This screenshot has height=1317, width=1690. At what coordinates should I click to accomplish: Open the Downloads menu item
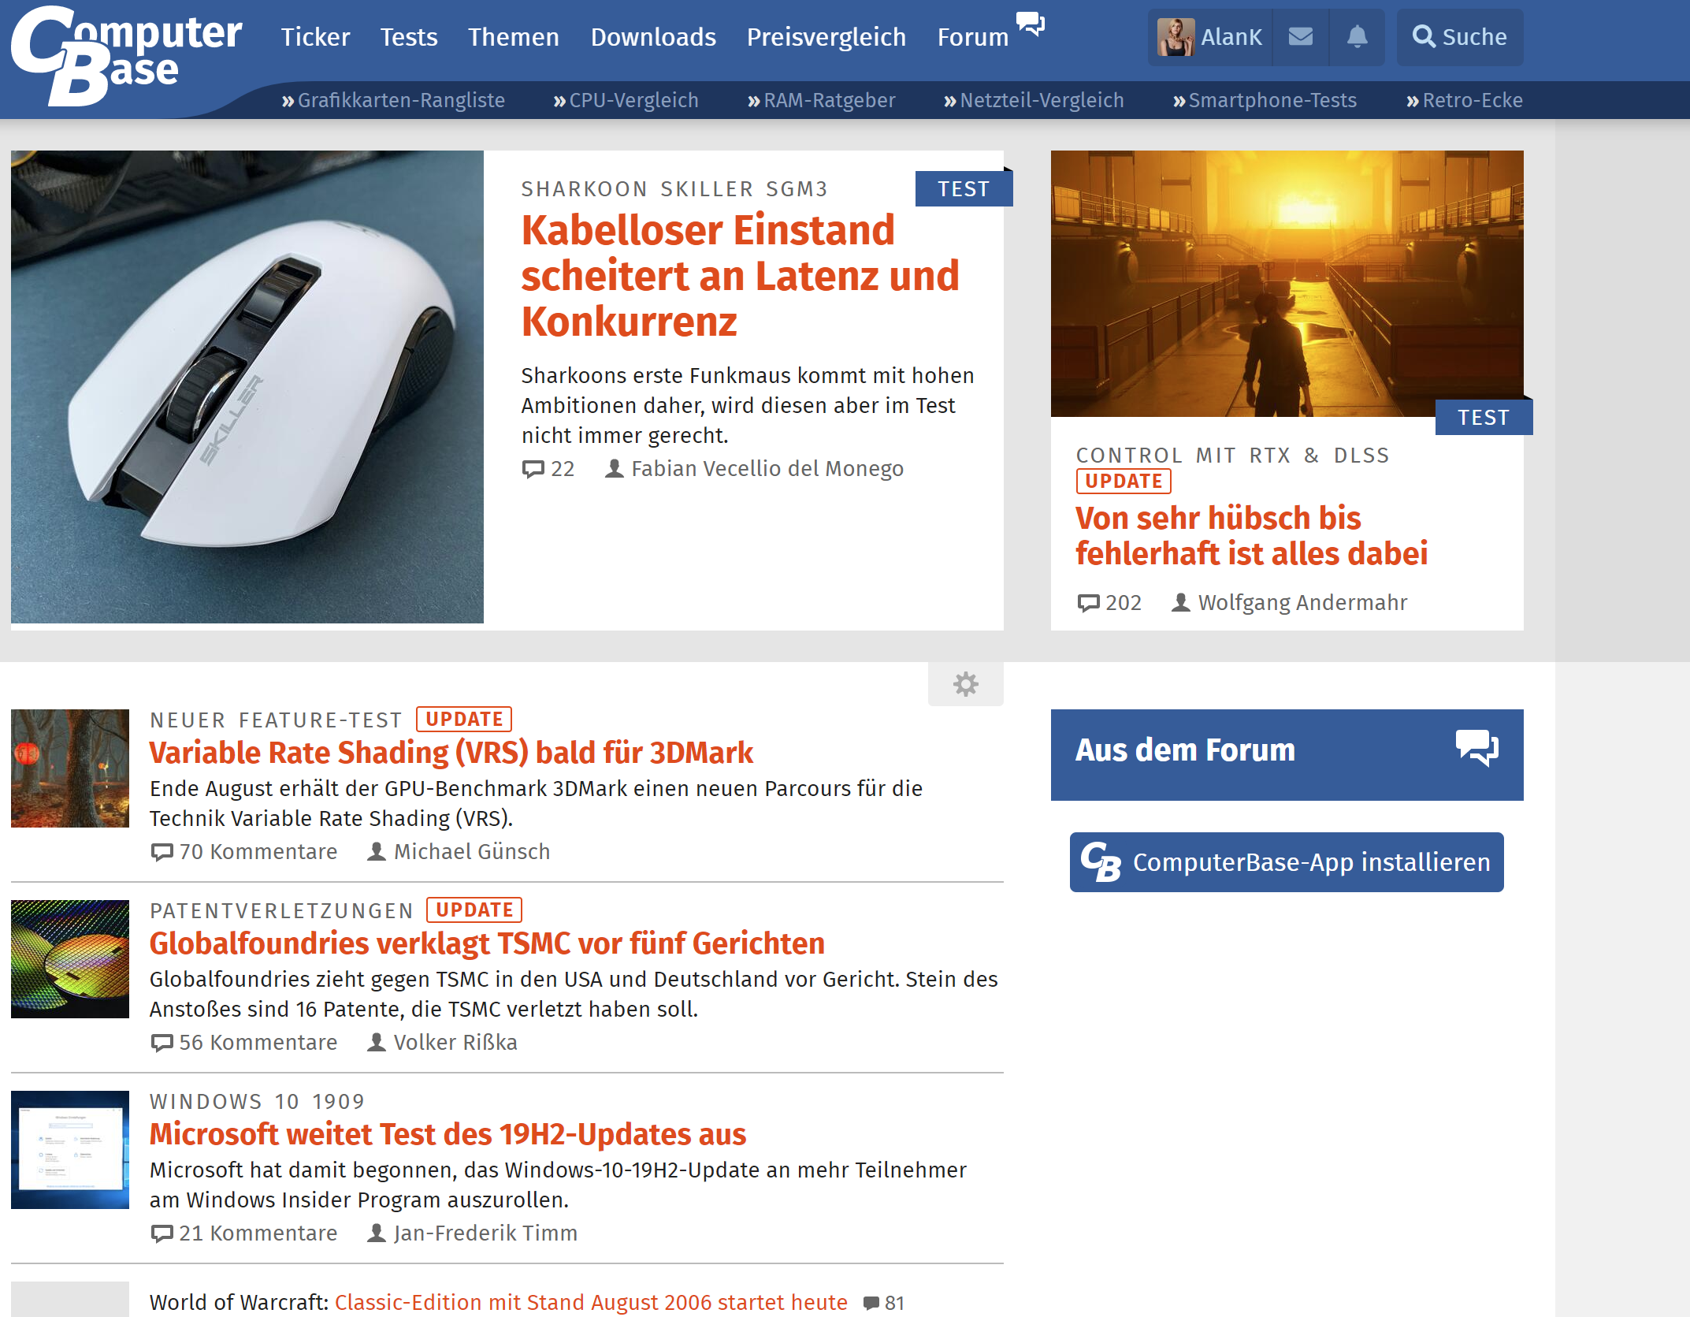653,37
